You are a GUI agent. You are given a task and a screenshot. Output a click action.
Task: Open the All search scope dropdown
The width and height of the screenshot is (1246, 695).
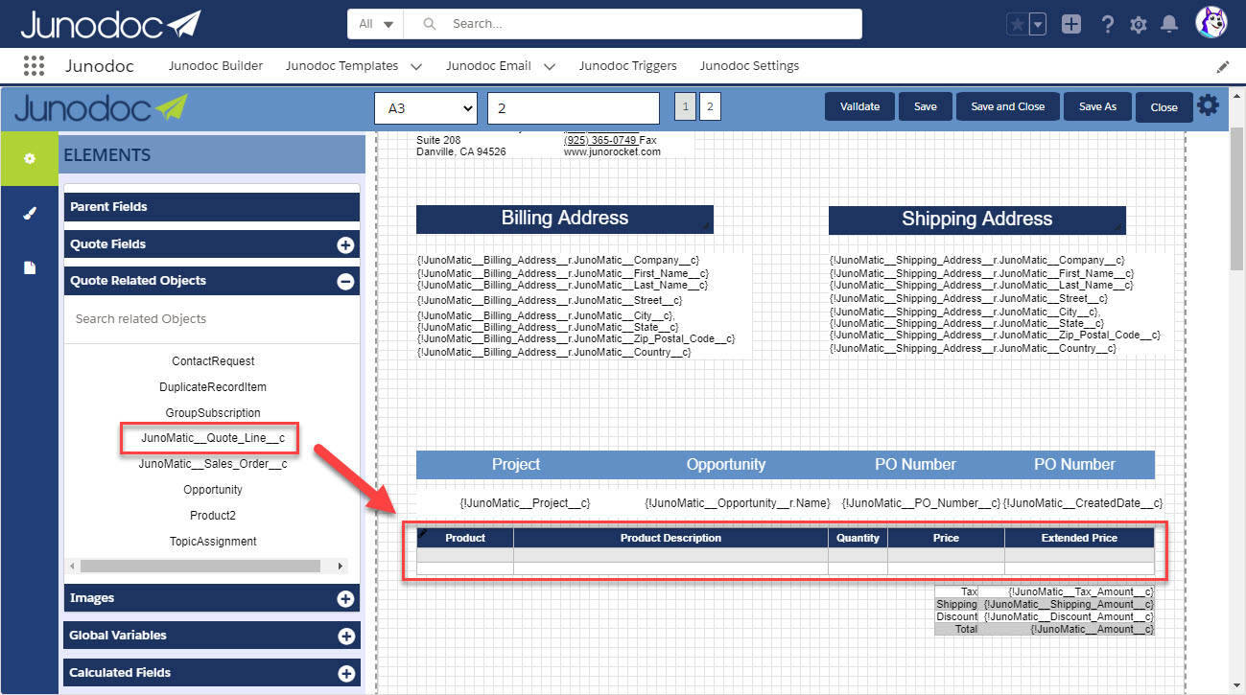tap(376, 24)
